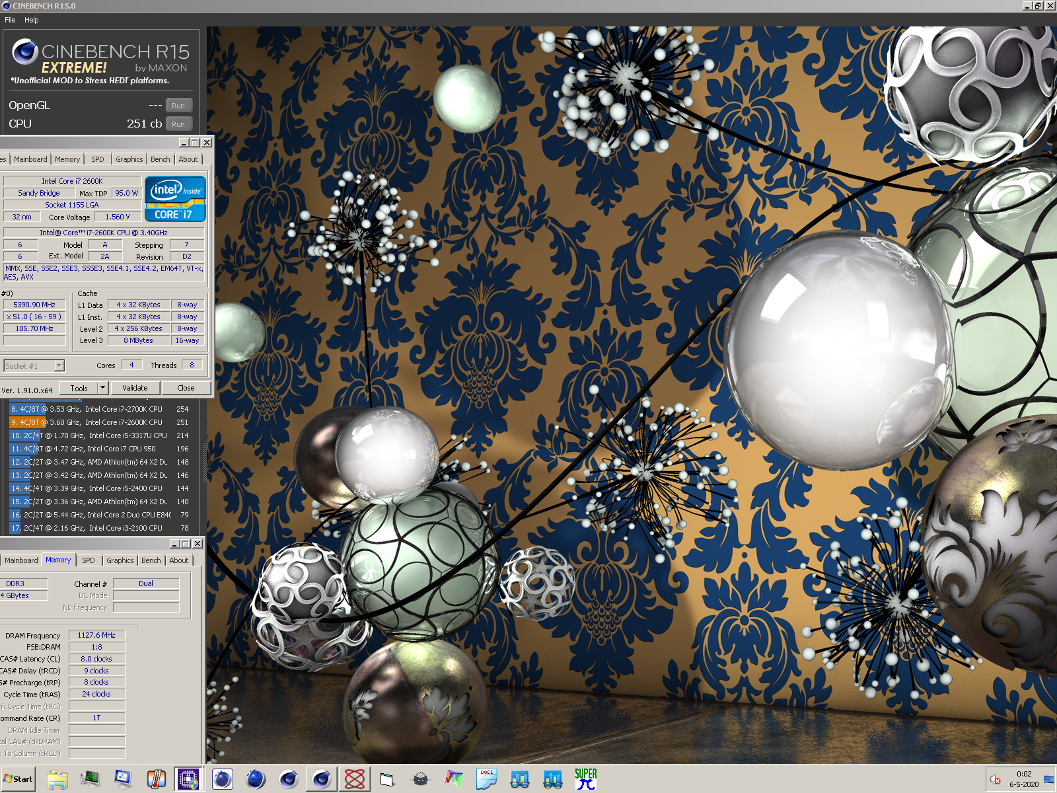
Task: Open the task manager monitor graph icon
Action: [91, 780]
